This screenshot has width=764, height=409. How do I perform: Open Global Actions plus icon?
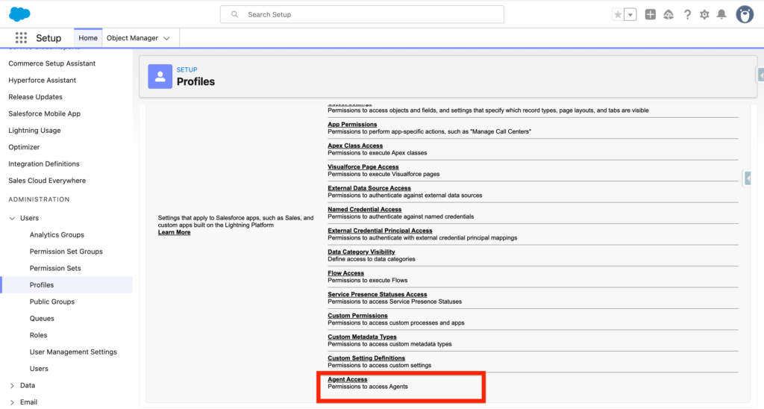point(651,15)
